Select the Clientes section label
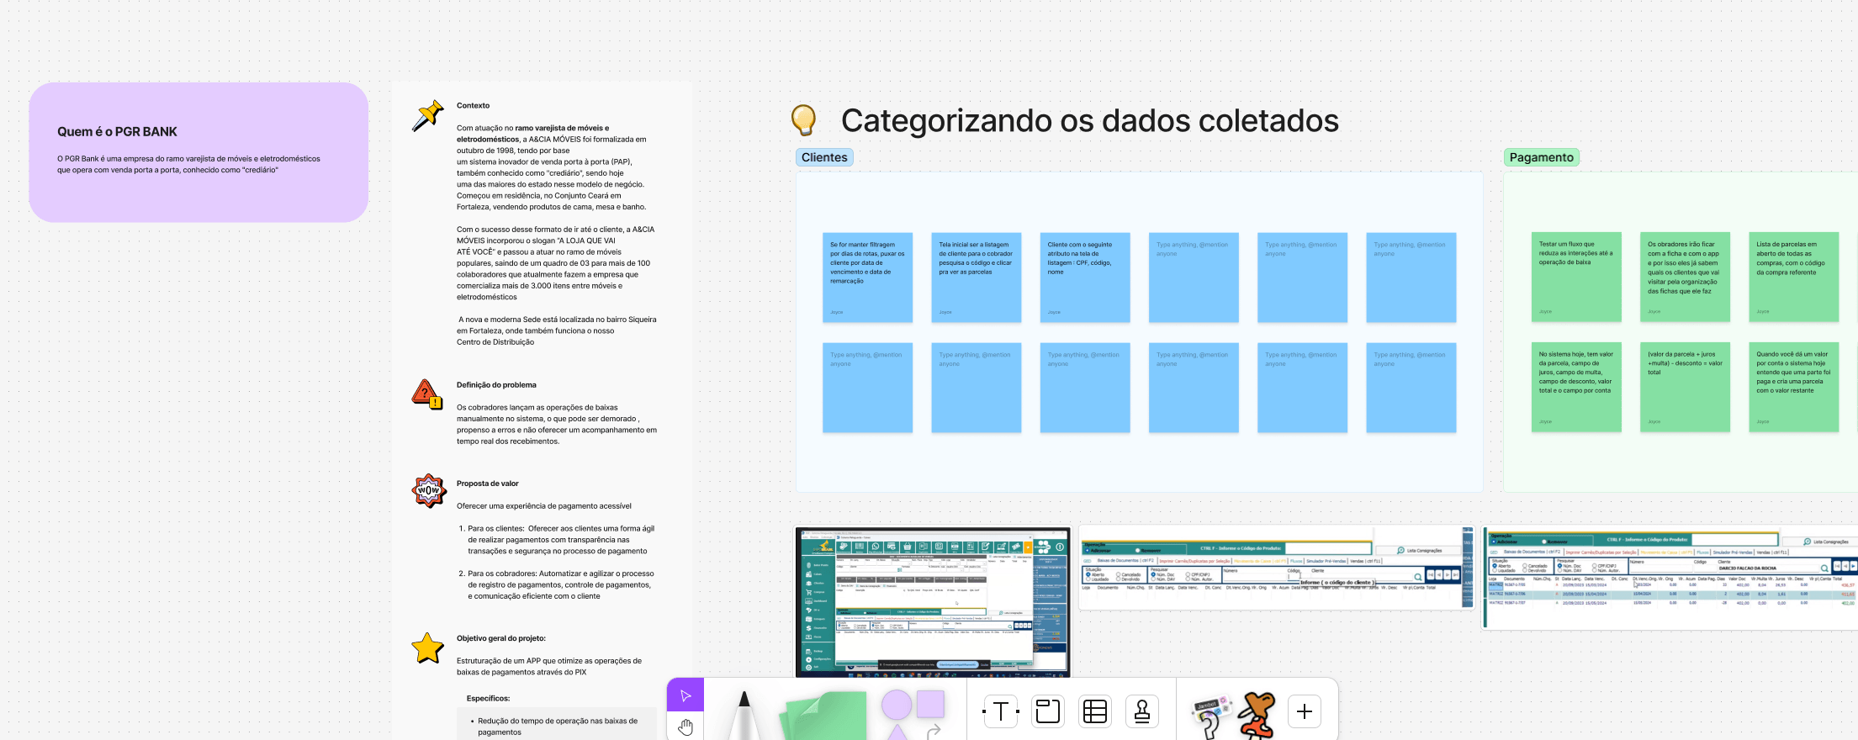This screenshot has width=1858, height=740. (x=824, y=157)
